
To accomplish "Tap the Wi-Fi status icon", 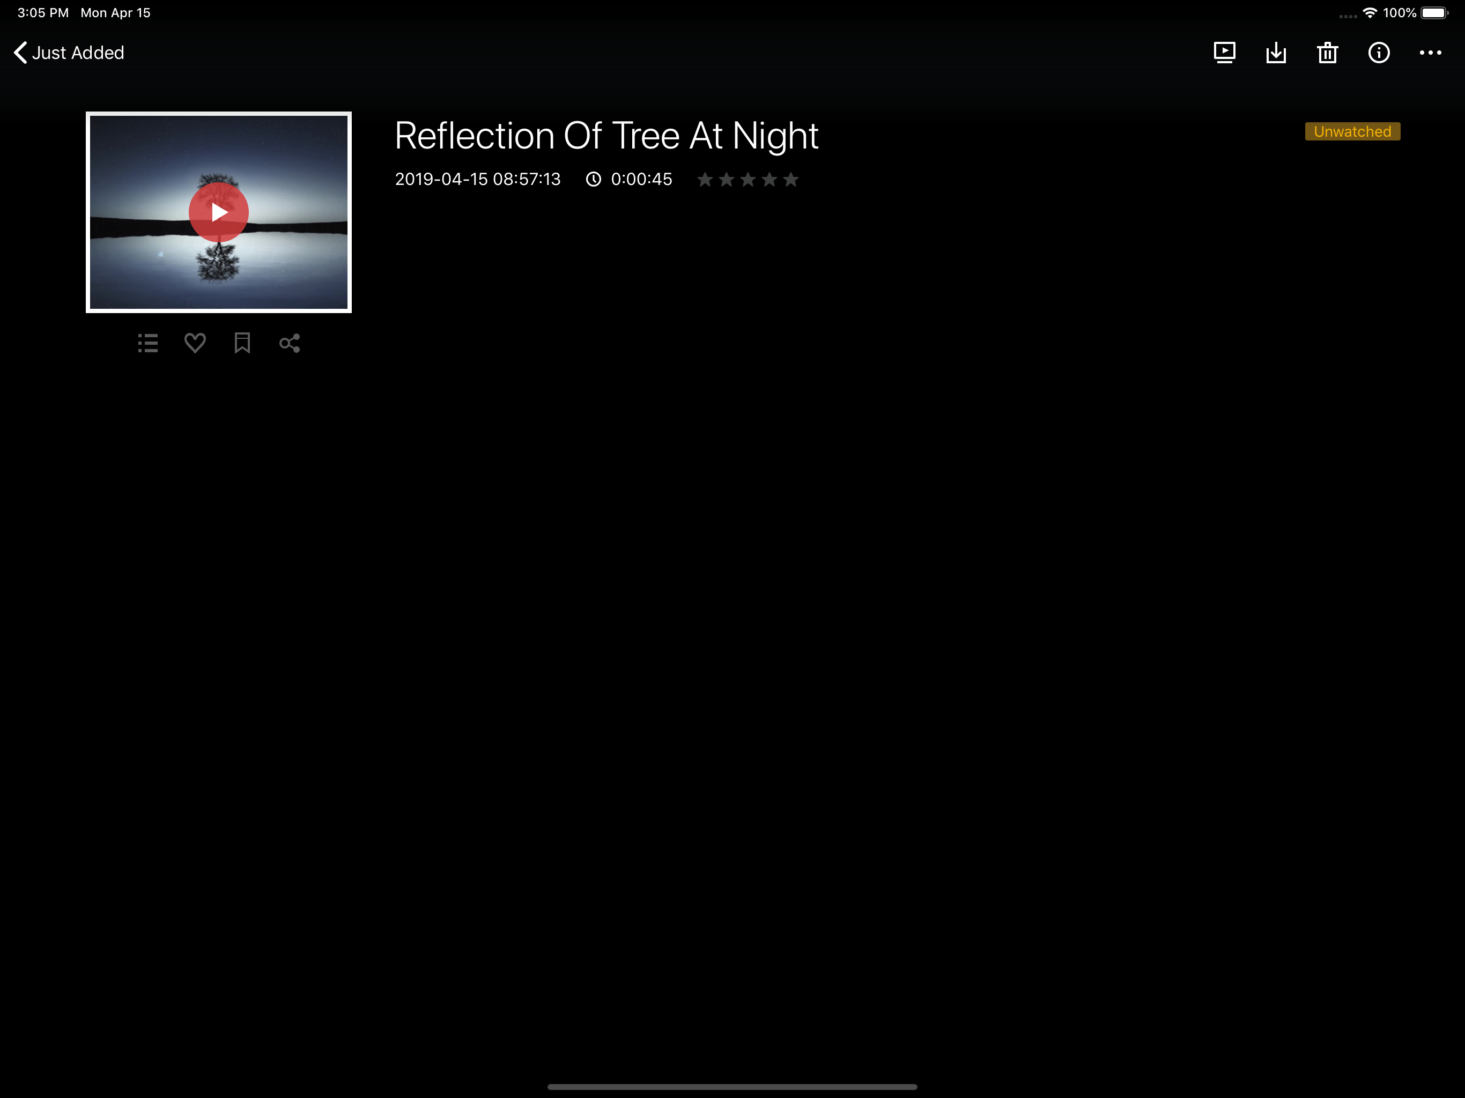I will coord(1370,12).
